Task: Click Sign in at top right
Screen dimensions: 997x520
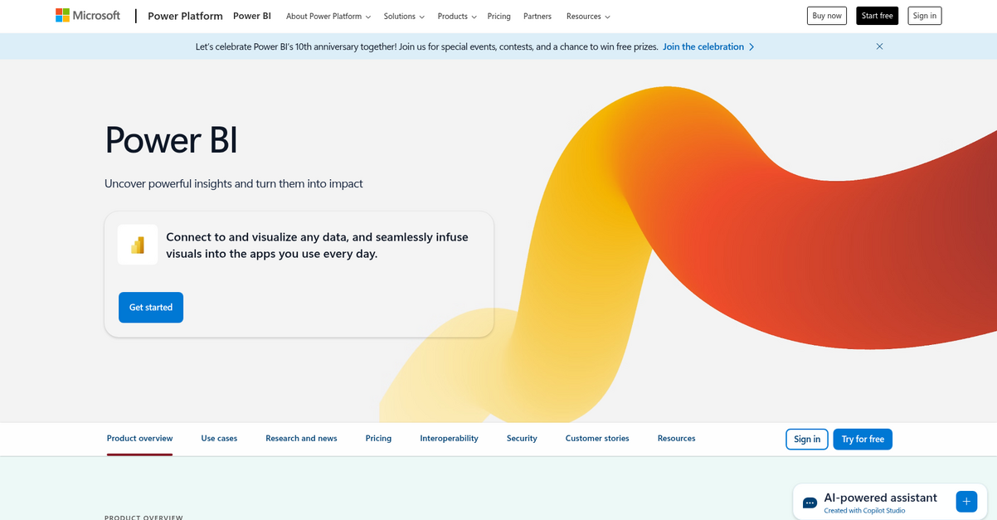Action: [x=924, y=16]
